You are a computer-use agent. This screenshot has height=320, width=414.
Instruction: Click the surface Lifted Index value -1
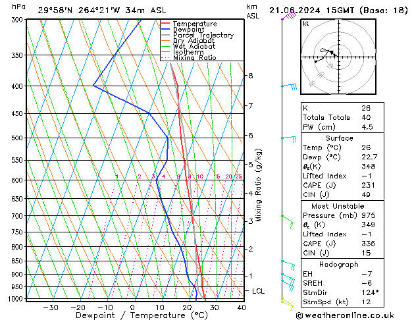pos(367,176)
